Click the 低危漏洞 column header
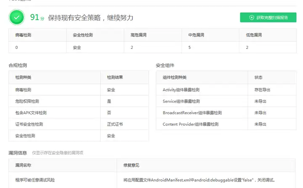Image resolution: width=303 pixels, height=188 pixels. [253, 35]
